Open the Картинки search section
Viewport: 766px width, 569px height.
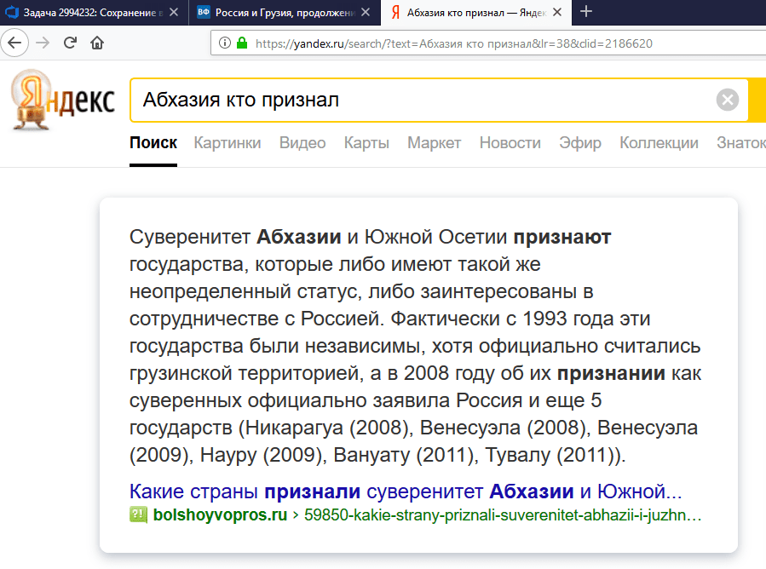tap(227, 143)
